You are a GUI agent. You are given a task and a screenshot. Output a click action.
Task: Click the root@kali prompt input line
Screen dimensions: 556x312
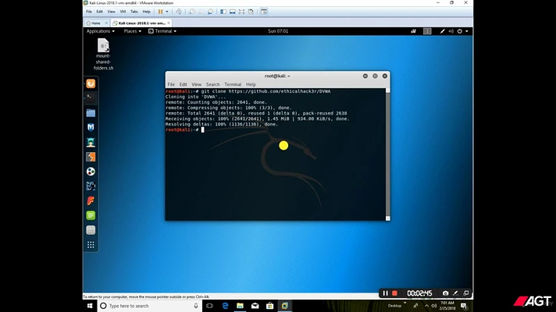point(275,130)
